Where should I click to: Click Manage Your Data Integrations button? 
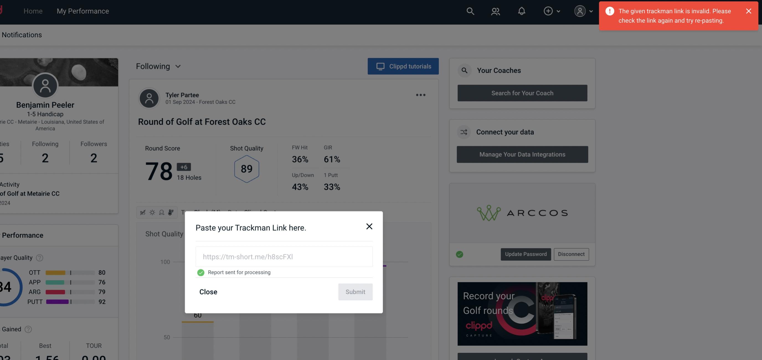pos(522,154)
